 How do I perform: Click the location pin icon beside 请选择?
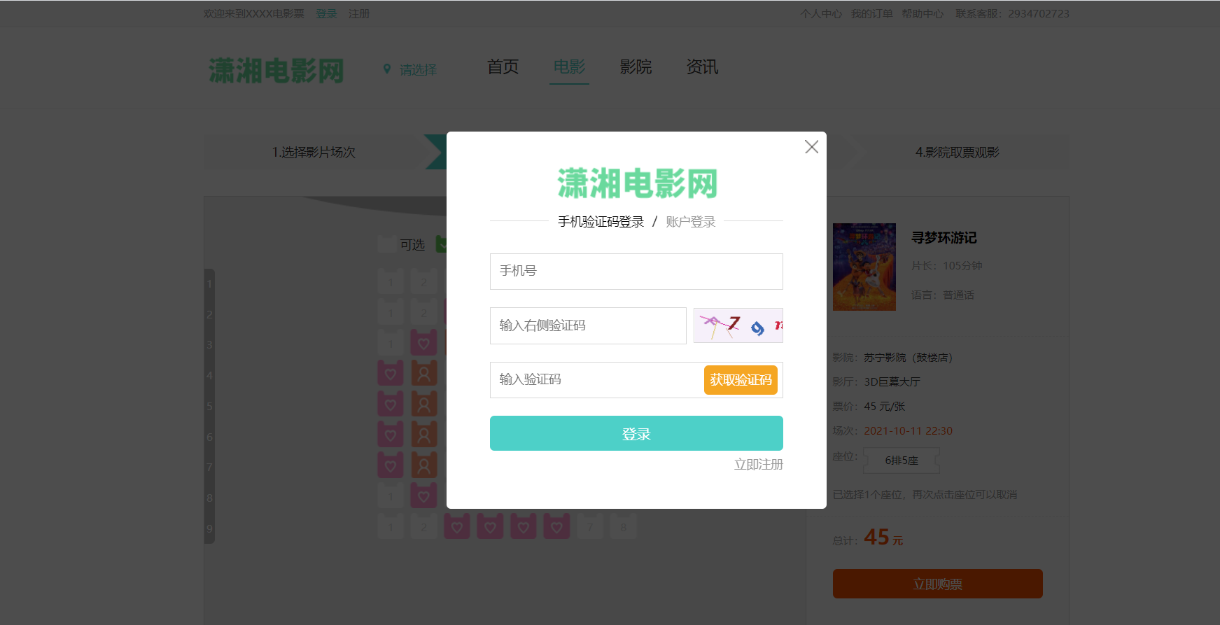387,69
